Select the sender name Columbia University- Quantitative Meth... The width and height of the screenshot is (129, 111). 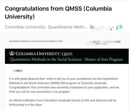click(46, 27)
